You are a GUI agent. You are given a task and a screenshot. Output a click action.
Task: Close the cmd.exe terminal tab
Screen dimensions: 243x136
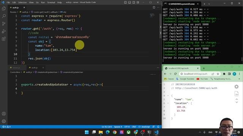coord(198,4)
